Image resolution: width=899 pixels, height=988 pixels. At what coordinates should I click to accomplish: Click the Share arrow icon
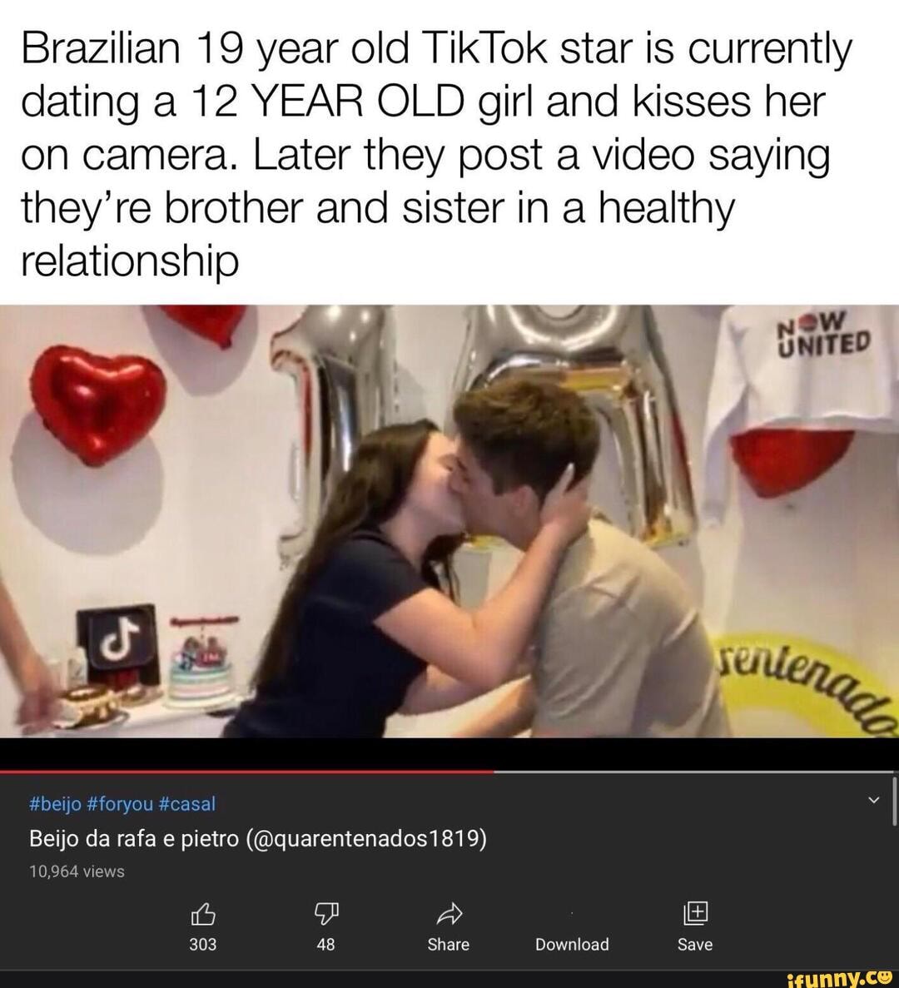point(449,914)
